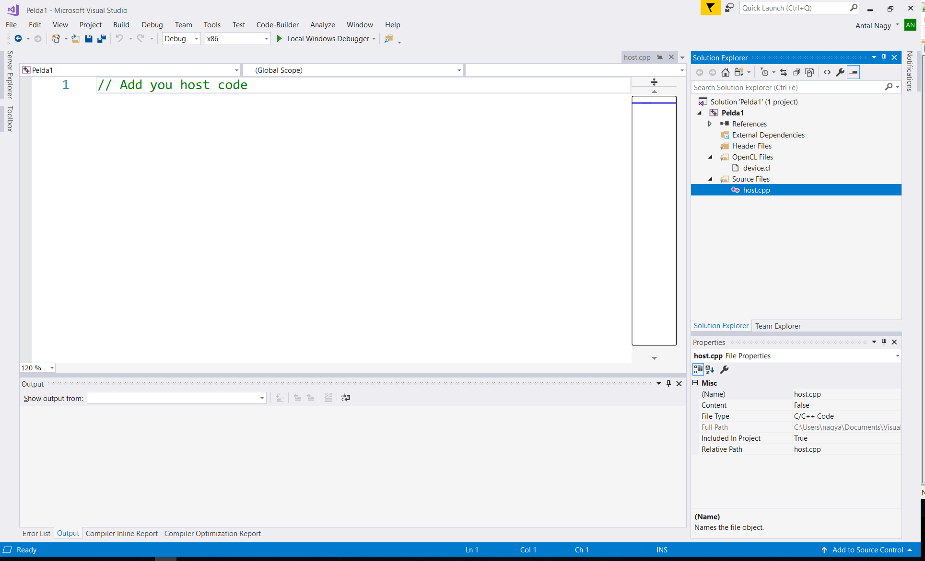This screenshot has height=561, width=925.
Task: Select device.cl in Solution Explorer
Action: (x=756, y=168)
